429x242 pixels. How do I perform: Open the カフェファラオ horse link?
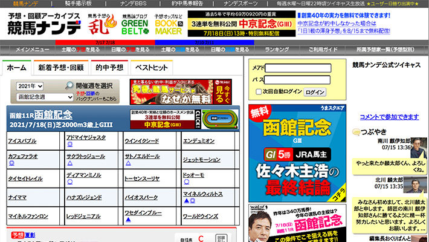tap(23, 156)
